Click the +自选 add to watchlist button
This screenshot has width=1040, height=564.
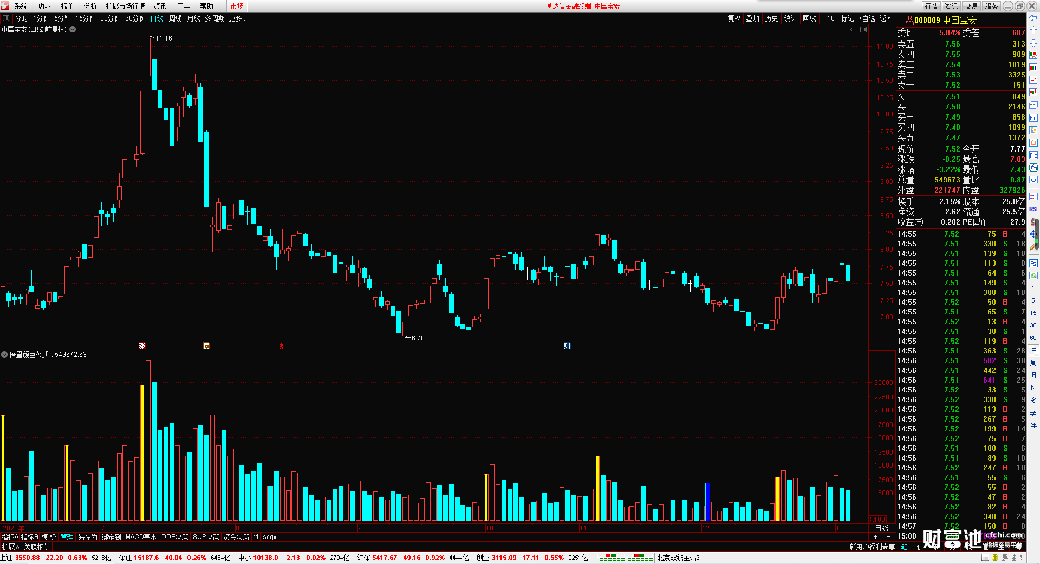coord(867,18)
